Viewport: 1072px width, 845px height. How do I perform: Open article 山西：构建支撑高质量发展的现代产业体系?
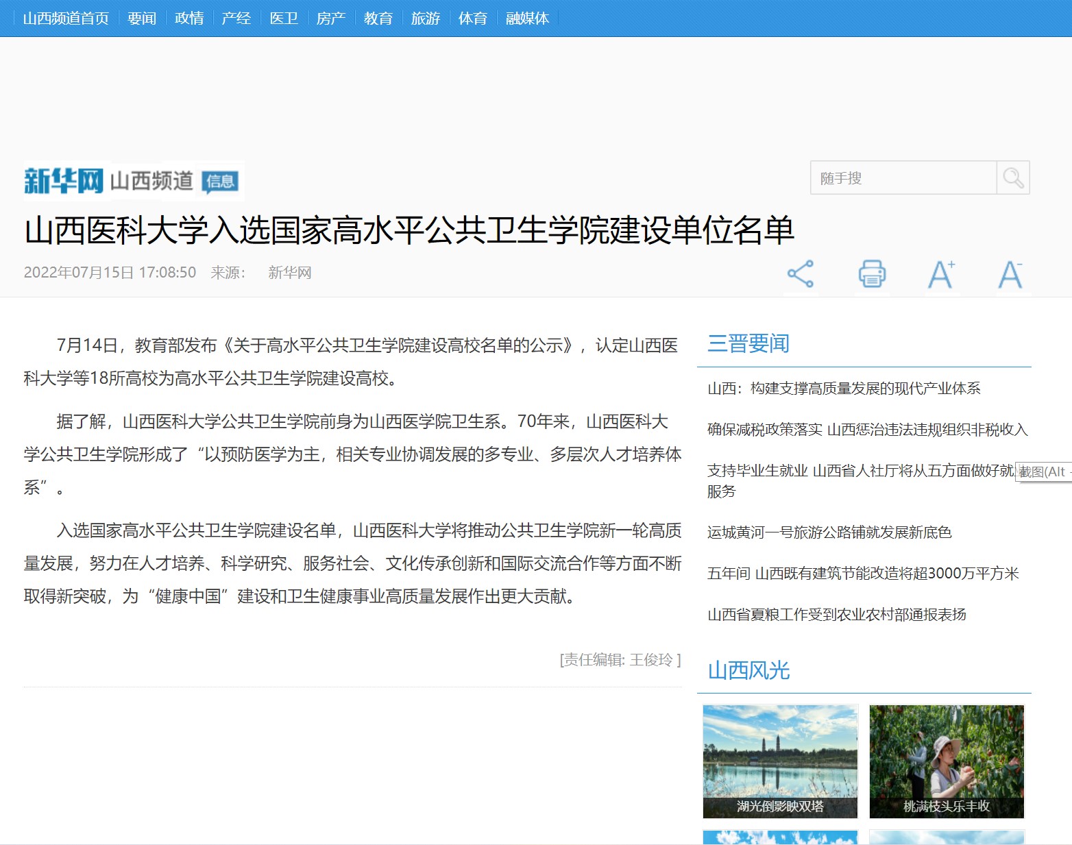(x=844, y=389)
